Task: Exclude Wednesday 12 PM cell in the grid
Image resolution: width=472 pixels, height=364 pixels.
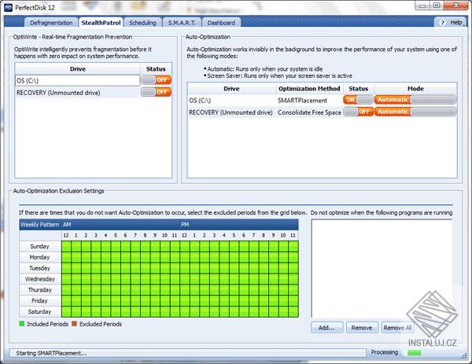Action: coord(185,279)
